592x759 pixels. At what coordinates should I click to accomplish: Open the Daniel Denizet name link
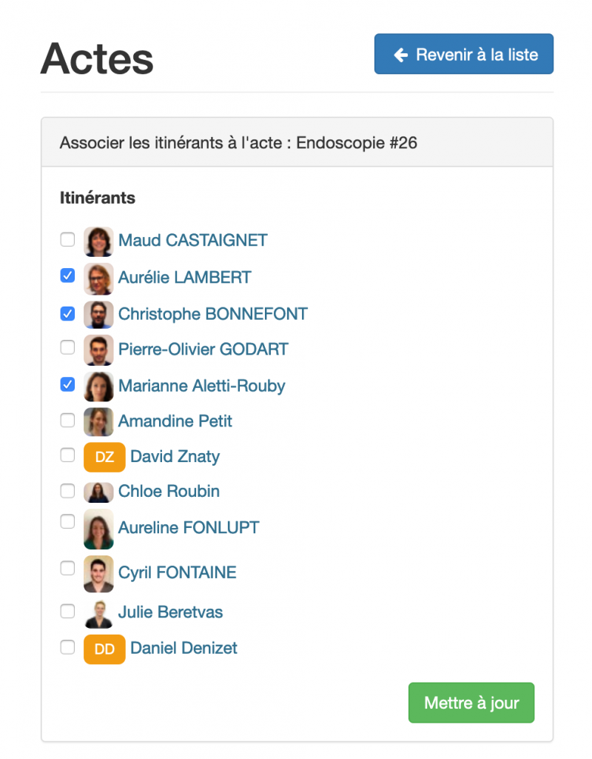[x=184, y=648]
